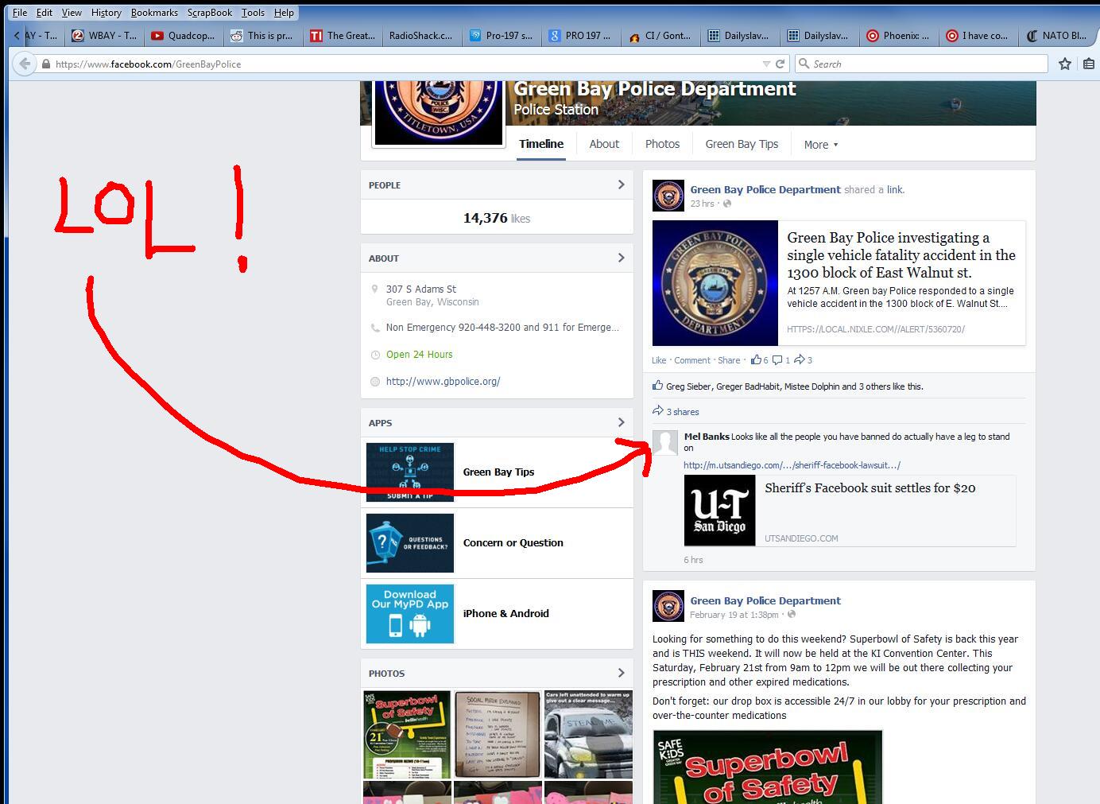
Task: Open the gbpolice.org website link
Action: [x=443, y=382]
